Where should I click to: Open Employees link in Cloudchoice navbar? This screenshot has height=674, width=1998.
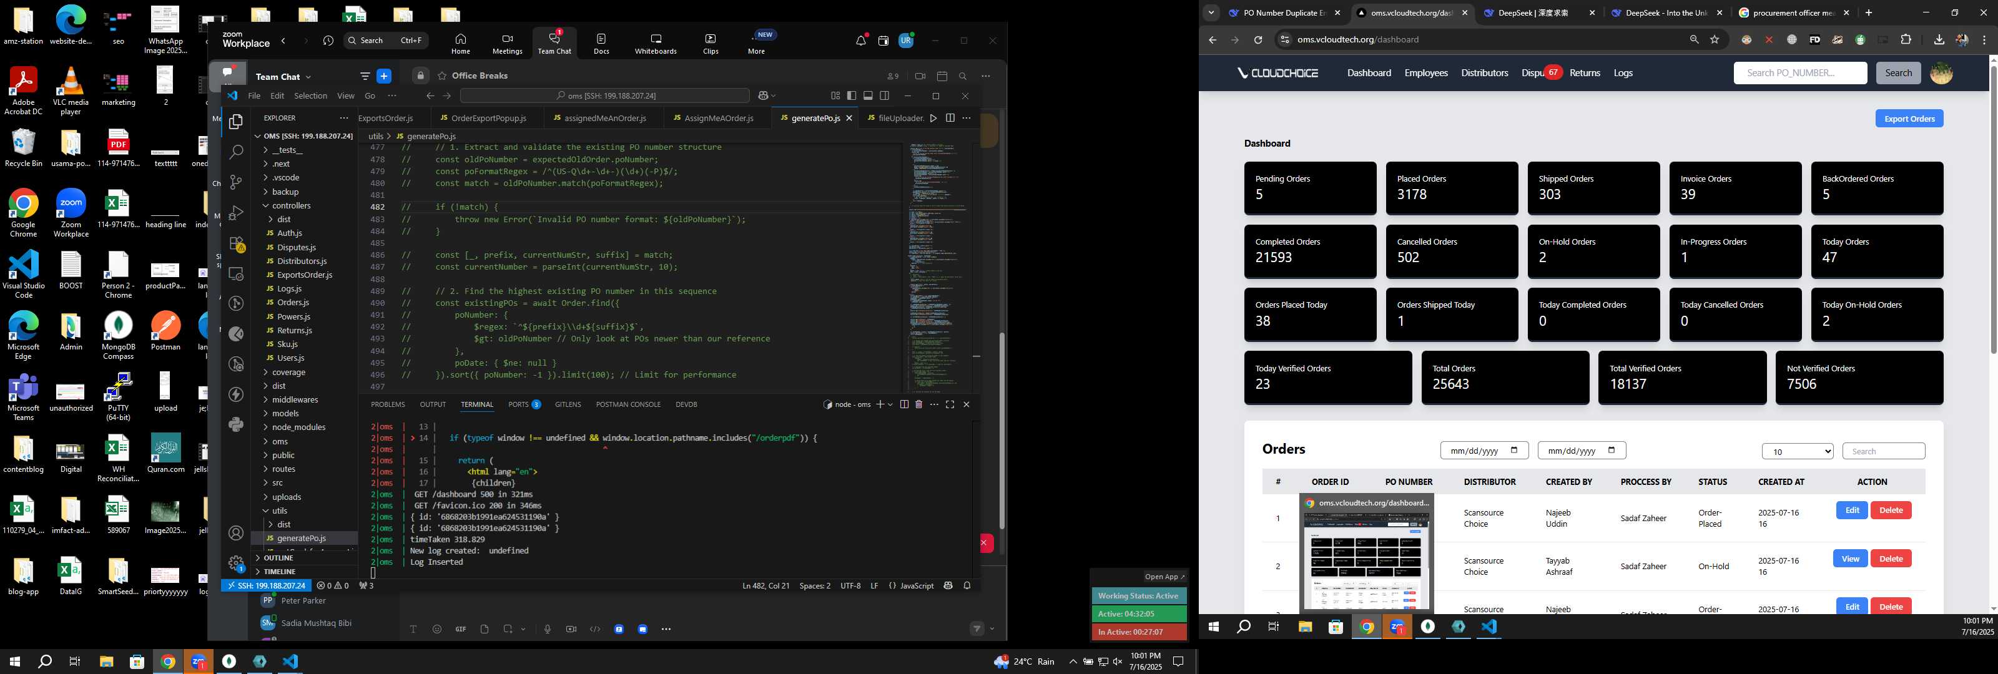point(1425,73)
